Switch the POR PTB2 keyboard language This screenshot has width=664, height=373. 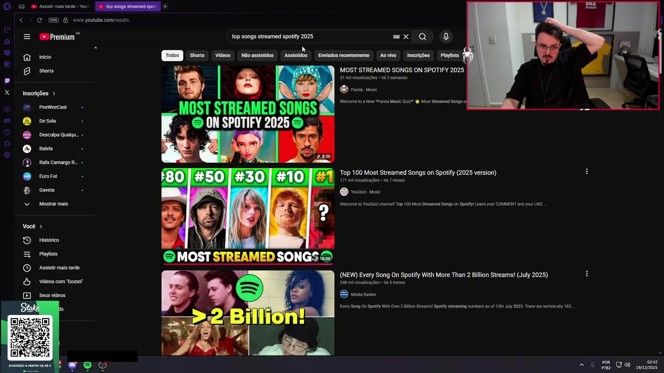[x=606, y=365]
